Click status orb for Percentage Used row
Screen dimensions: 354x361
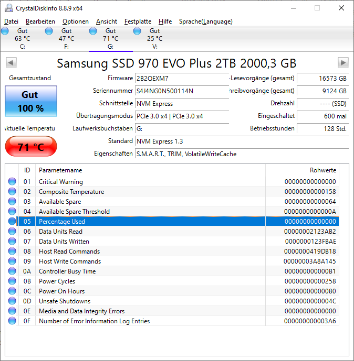(12, 221)
